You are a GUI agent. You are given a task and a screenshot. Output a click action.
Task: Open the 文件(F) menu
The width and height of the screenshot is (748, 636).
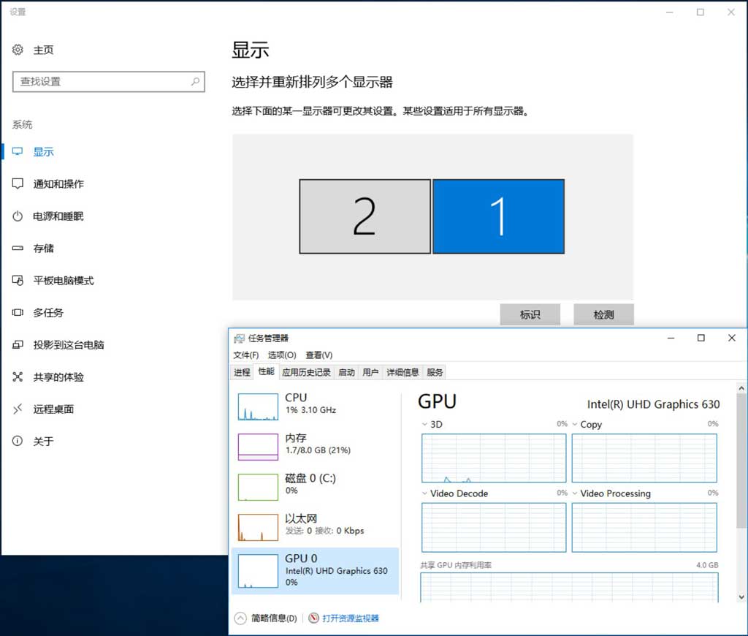pos(245,355)
